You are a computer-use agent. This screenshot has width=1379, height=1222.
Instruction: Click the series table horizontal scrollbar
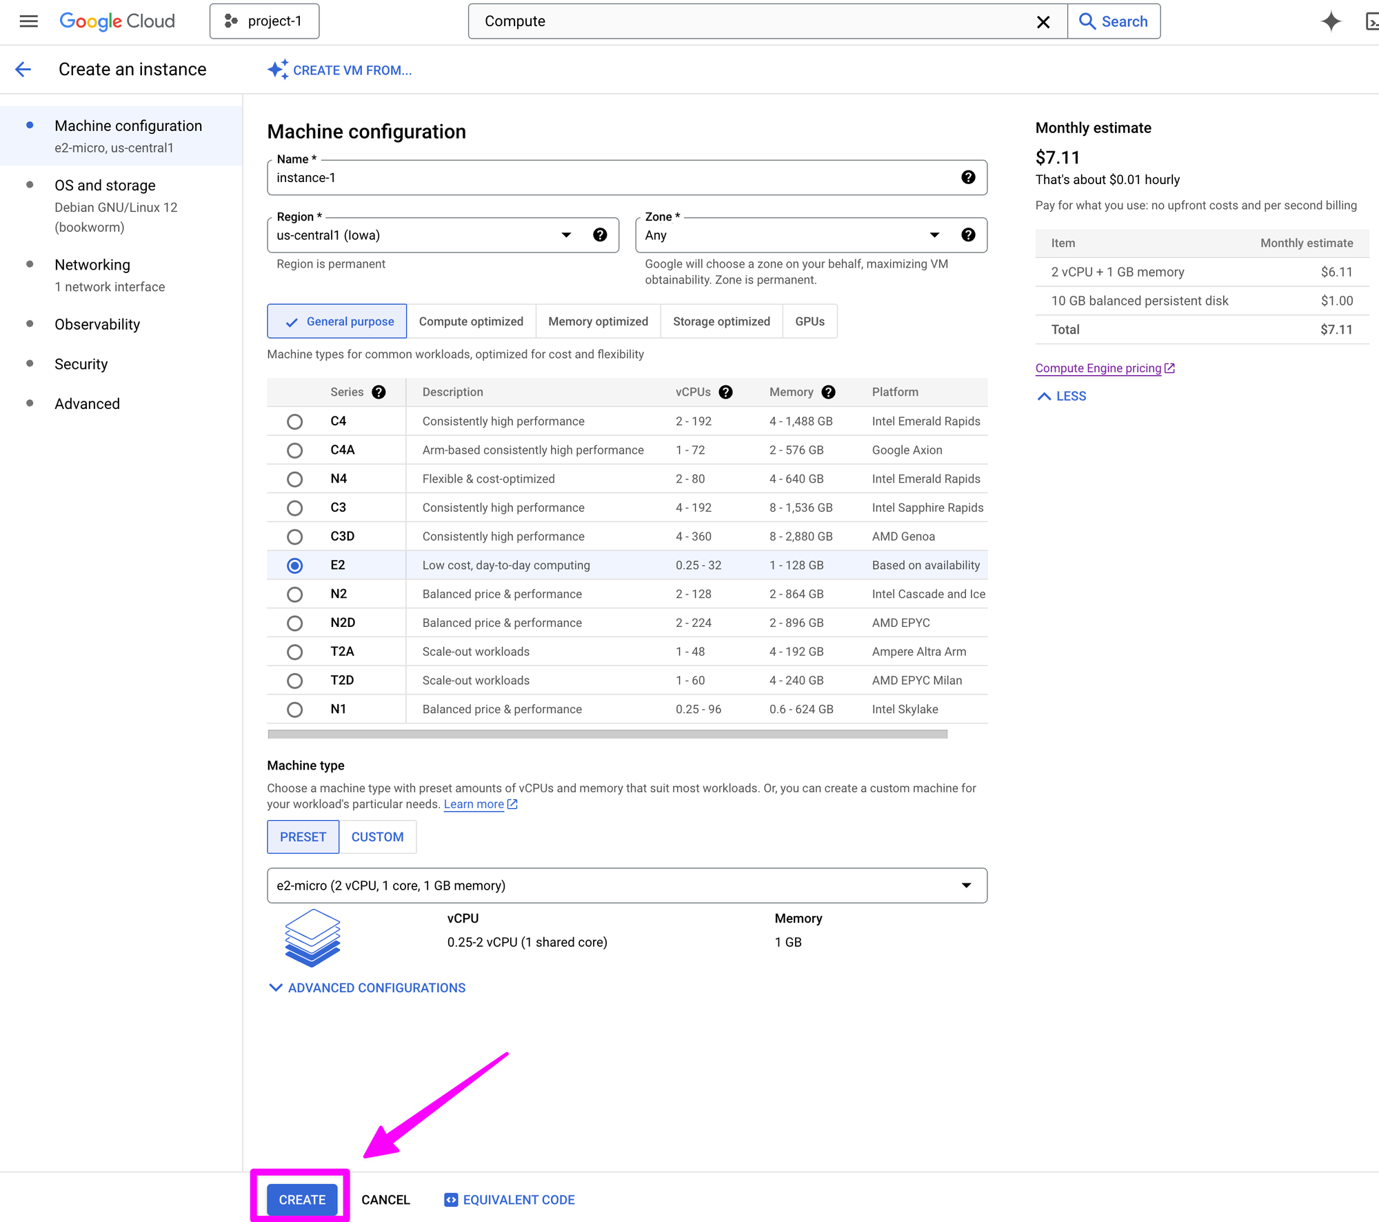(x=607, y=734)
